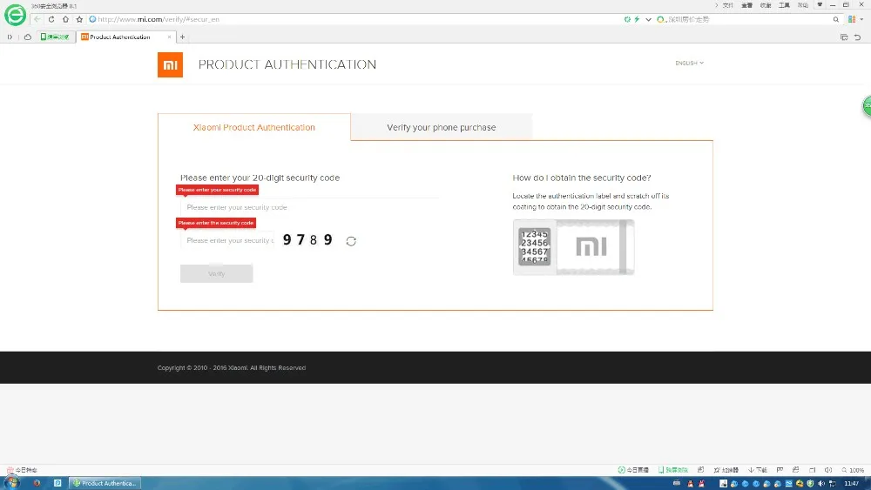
Task: Switch to Verify your phone purchase tab
Action: 441,127
